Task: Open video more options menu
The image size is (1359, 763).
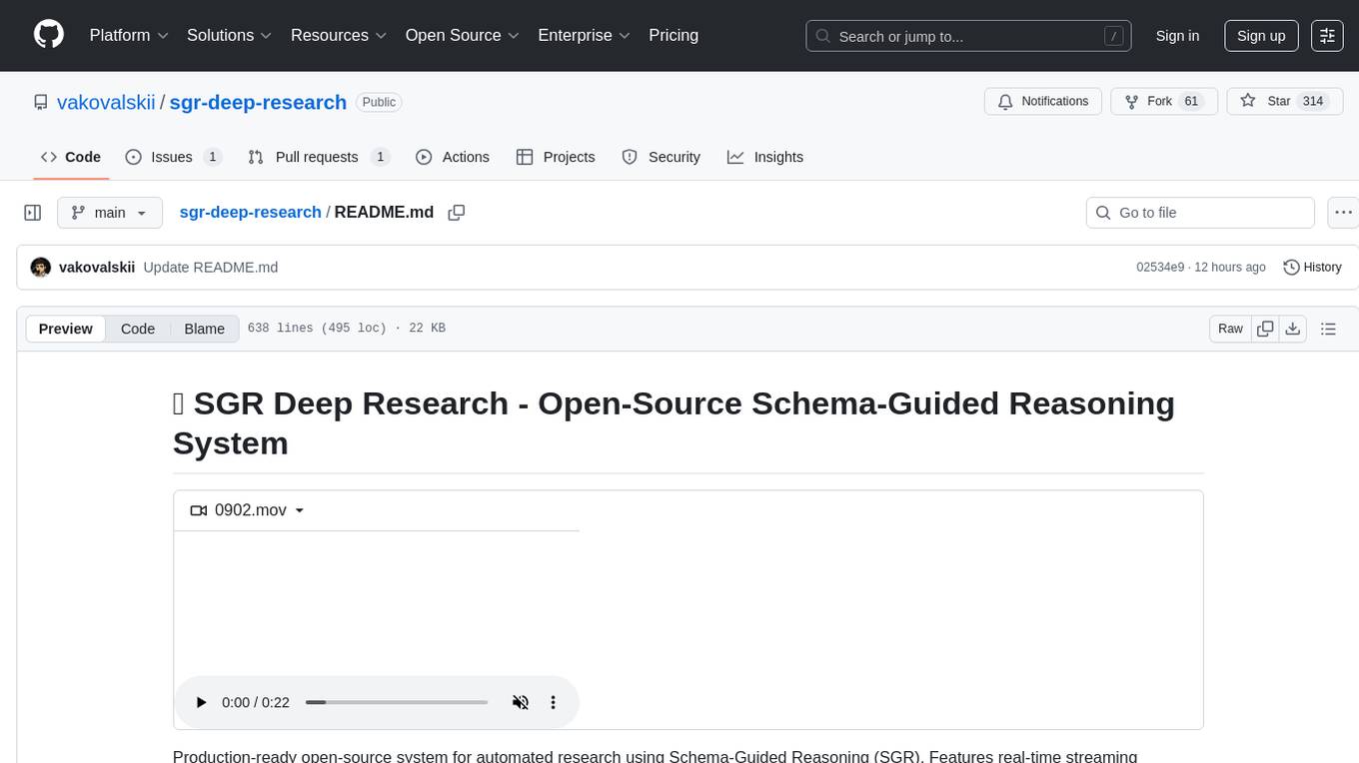Action: pyautogui.click(x=553, y=702)
